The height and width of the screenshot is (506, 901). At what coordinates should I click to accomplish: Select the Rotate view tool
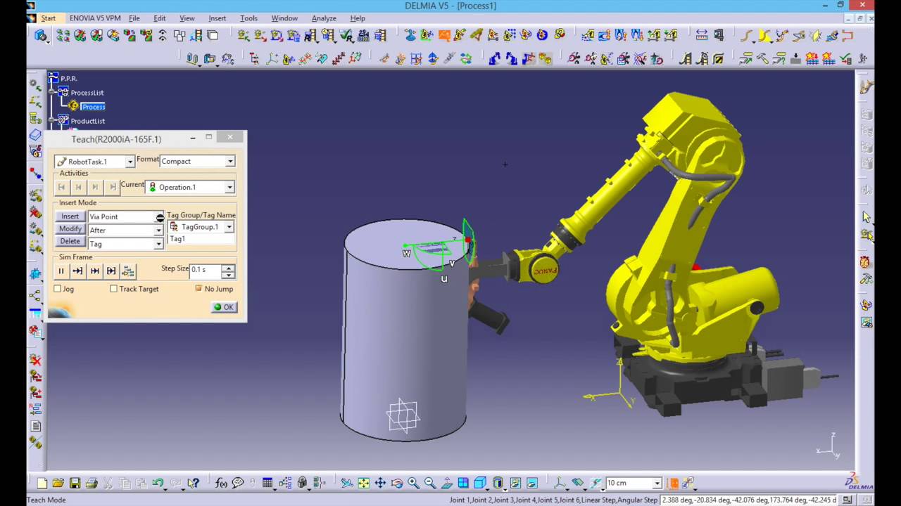(397, 483)
